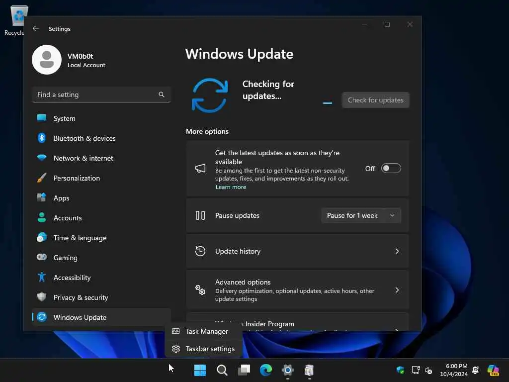Click the Personalization paintbrush icon
Viewport: 509px width, 382px height.
pyautogui.click(x=42, y=178)
